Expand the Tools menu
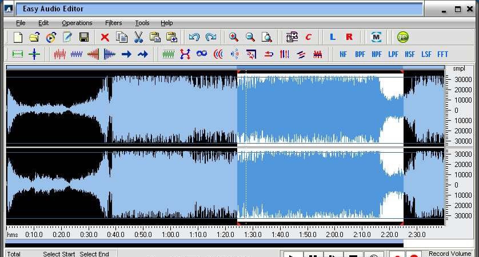 [142, 23]
